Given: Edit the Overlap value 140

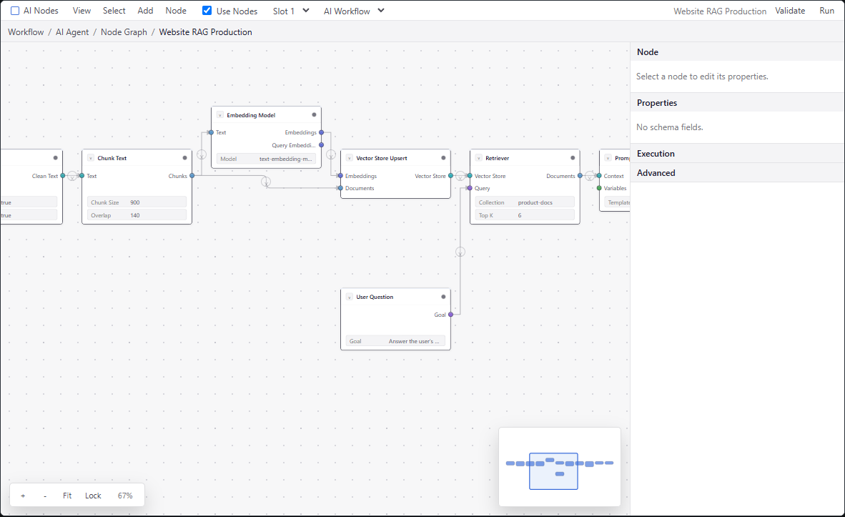Looking at the screenshot, I should [137, 215].
